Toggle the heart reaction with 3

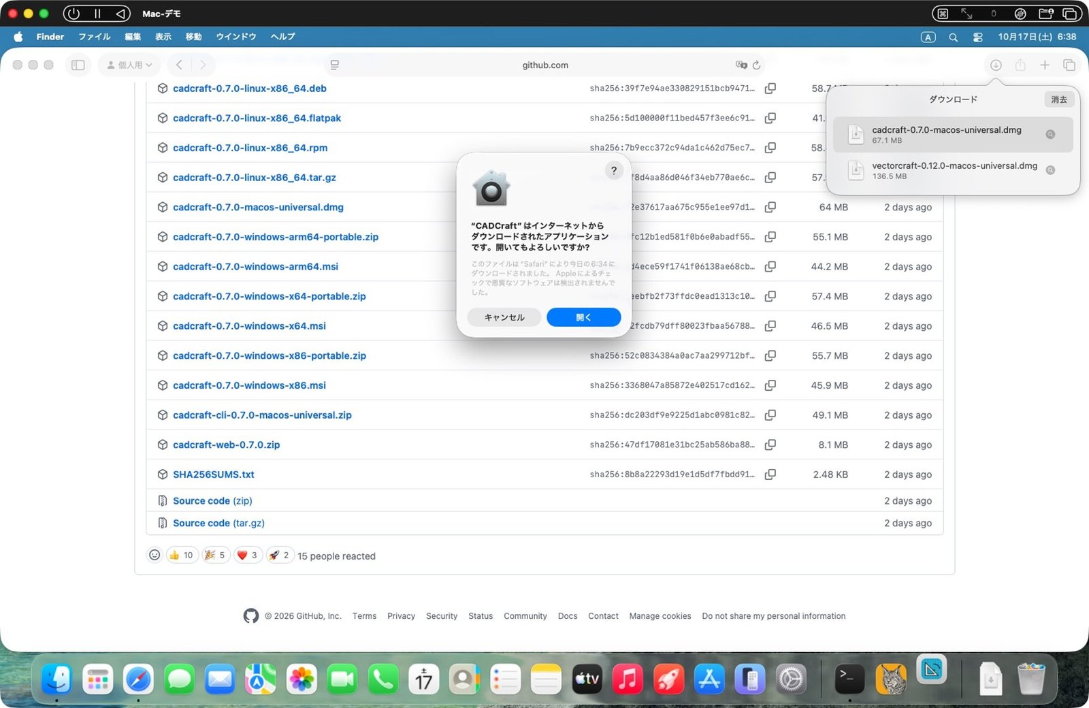[248, 556]
